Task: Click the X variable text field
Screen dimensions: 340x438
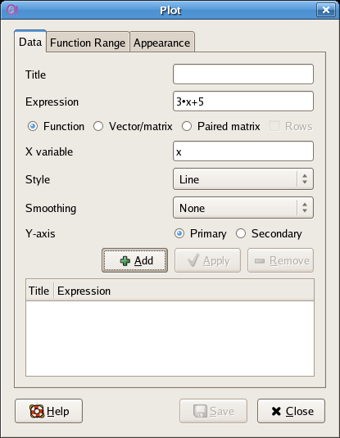Action: 243,151
